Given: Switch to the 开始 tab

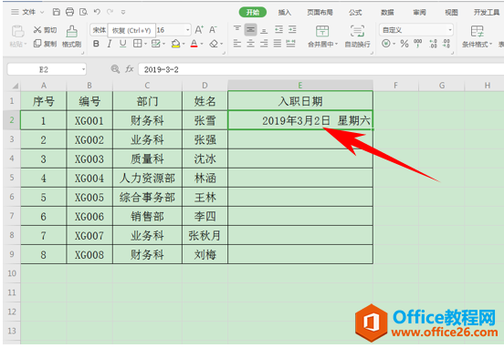Looking at the screenshot, I should point(253,12).
